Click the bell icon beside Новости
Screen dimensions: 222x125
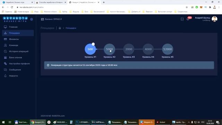[x=6, y=76]
